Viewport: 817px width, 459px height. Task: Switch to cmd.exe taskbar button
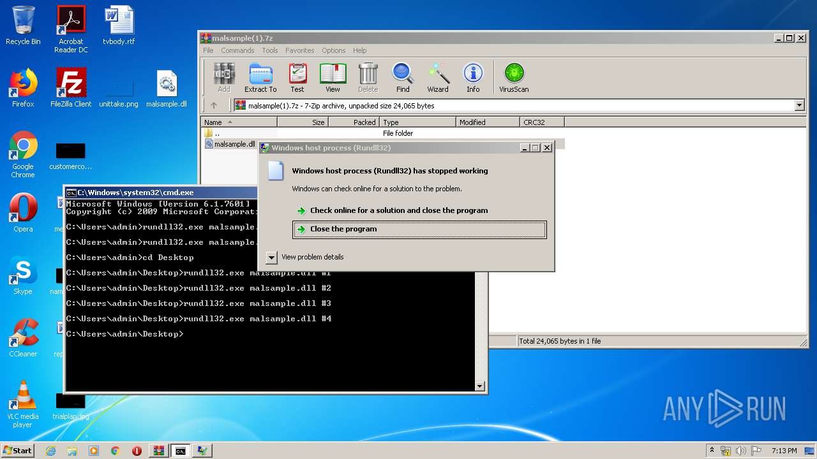(x=181, y=451)
